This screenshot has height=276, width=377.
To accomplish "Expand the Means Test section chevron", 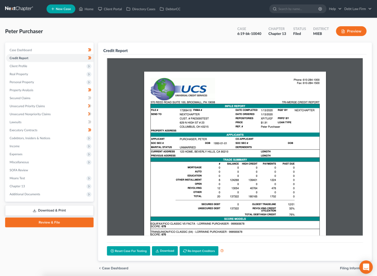I will point(90,178).
